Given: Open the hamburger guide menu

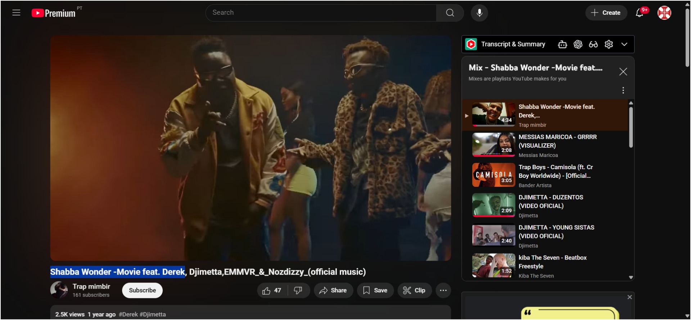Looking at the screenshot, I should (16, 13).
